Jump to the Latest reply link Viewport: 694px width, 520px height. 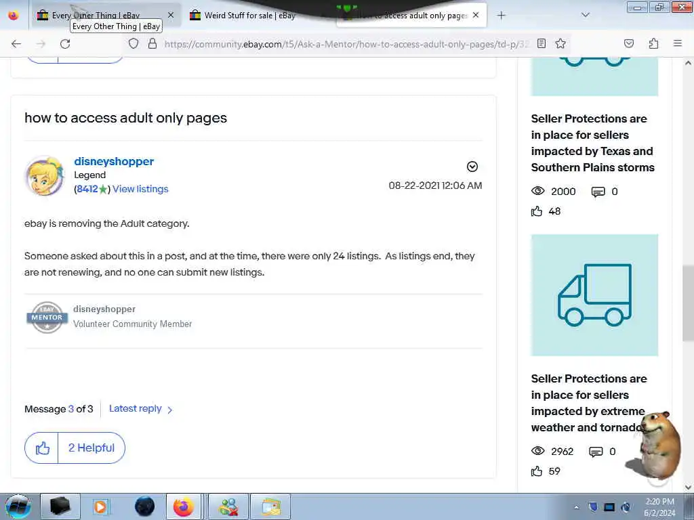click(x=140, y=409)
